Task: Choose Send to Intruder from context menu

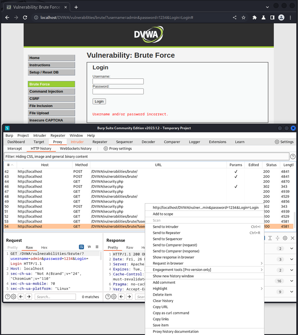Action: pyautogui.click(x=204, y=227)
